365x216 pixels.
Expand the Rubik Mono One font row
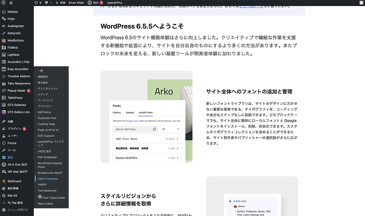[177, 149]
